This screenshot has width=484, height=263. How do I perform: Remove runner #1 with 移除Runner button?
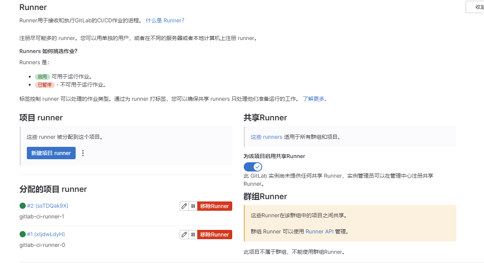pos(215,235)
